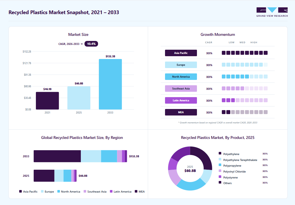The width and height of the screenshot is (295, 205).
Task: Click the North America region label
Action: click(181, 77)
